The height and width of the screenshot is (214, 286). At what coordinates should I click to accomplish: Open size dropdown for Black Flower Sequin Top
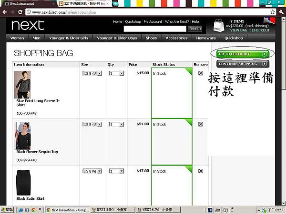point(92,124)
